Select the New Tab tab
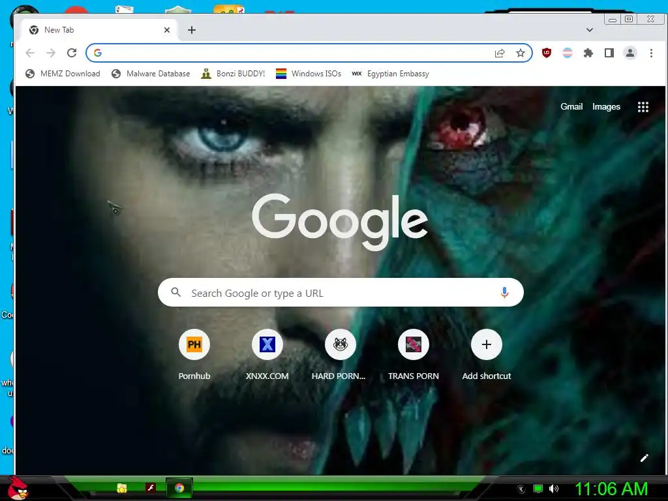 (99, 30)
